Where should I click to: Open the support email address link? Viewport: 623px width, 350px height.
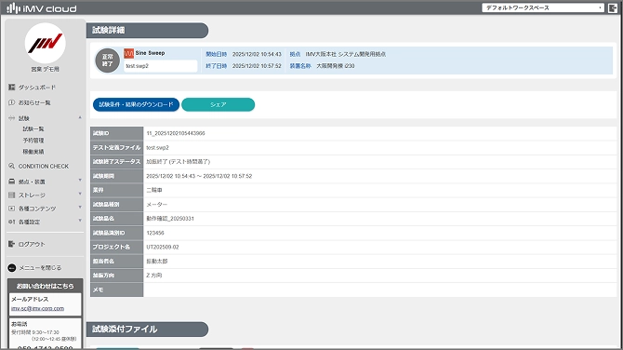tap(37, 309)
